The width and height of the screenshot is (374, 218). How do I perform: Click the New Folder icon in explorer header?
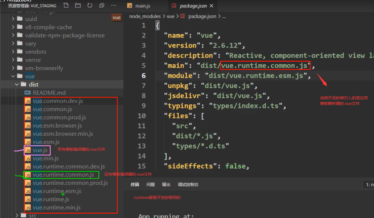[78, 5]
